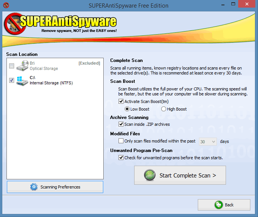Disable Activate Scan Boost checkbox
This screenshot has height=217, width=258.
121,101
